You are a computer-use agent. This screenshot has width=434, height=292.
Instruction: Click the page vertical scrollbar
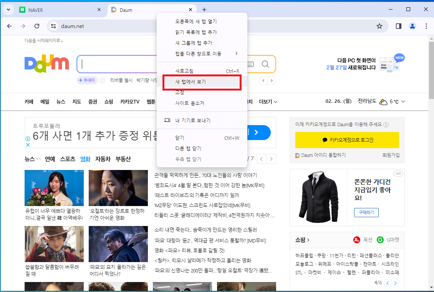pos(431,71)
